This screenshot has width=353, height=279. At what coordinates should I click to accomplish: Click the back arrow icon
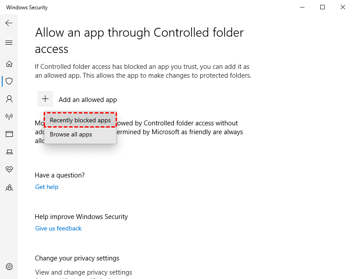(9, 23)
